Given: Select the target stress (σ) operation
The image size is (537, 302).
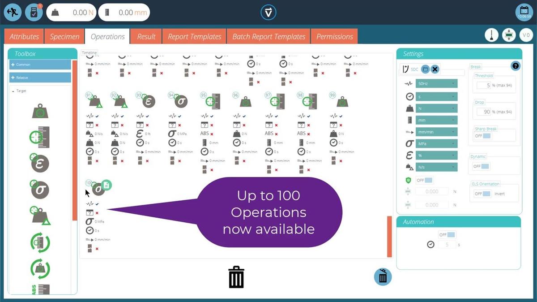Looking at the screenshot, I should pyautogui.click(x=39, y=189).
